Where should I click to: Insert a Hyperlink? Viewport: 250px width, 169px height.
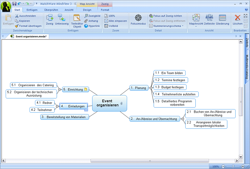pos(92,26)
